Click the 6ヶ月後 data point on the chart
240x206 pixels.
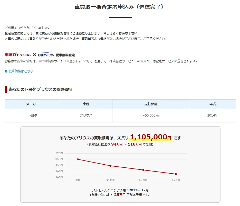(x=143, y=170)
